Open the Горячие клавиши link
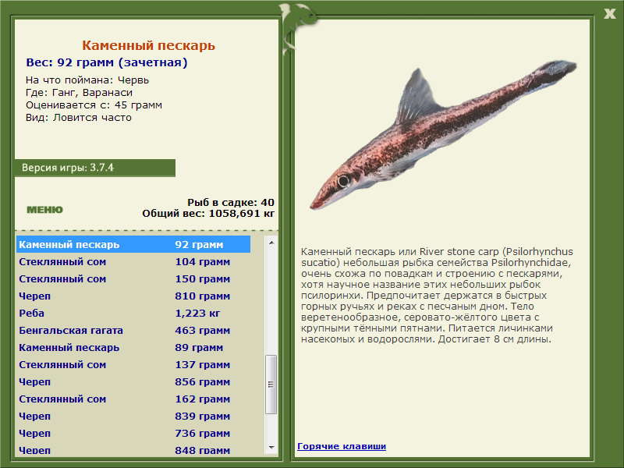 pyautogui.click(x=342, y=446)
